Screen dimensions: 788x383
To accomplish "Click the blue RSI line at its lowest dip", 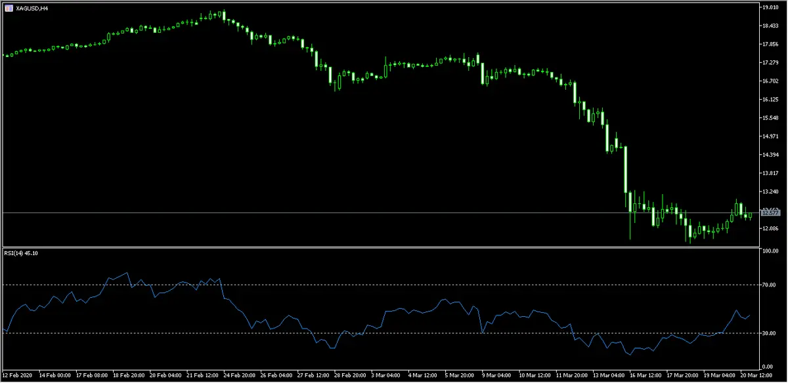I will point(630,355).
